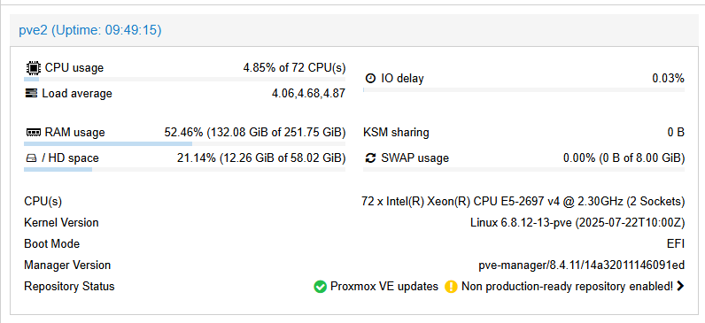Click the HD space drive icon
The height and width of the screenshot is (323, 705).
pyautogui.click(x=31, y=158)
